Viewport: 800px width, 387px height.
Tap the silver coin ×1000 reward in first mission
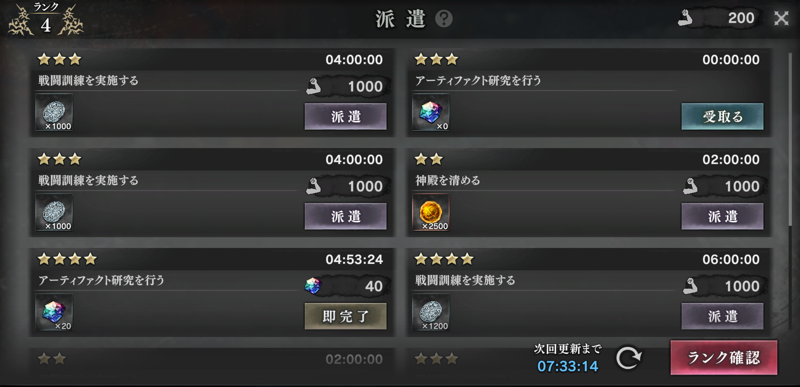click(54, 112)
